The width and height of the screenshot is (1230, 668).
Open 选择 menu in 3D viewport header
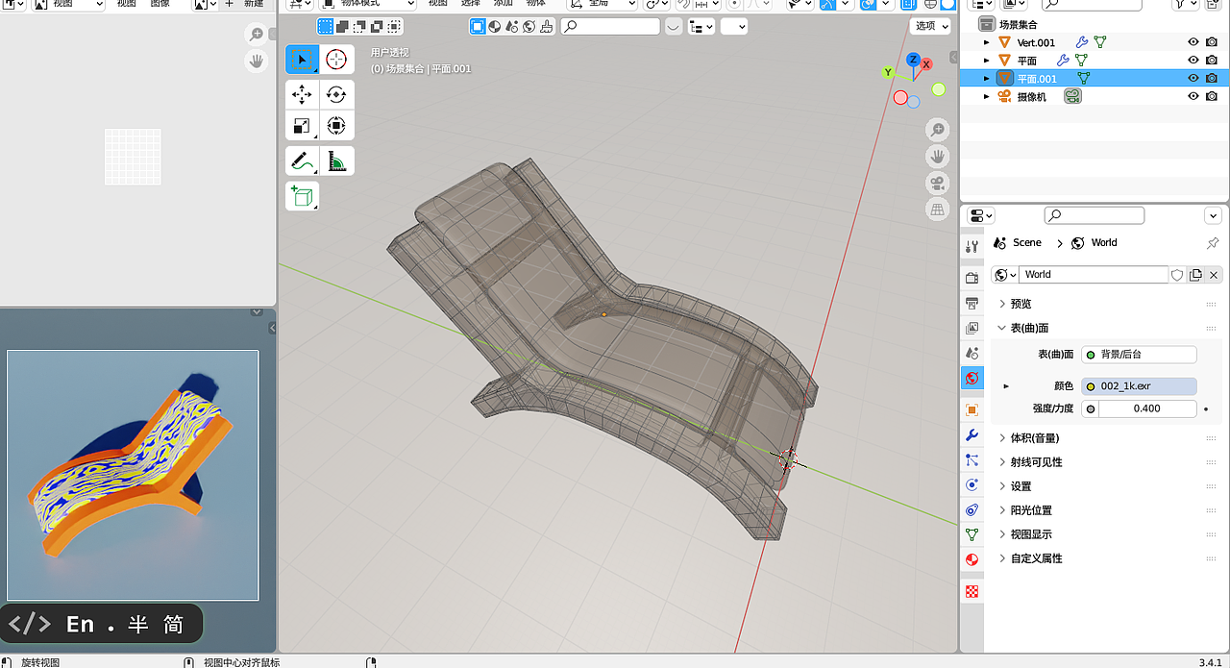point(470,4)
